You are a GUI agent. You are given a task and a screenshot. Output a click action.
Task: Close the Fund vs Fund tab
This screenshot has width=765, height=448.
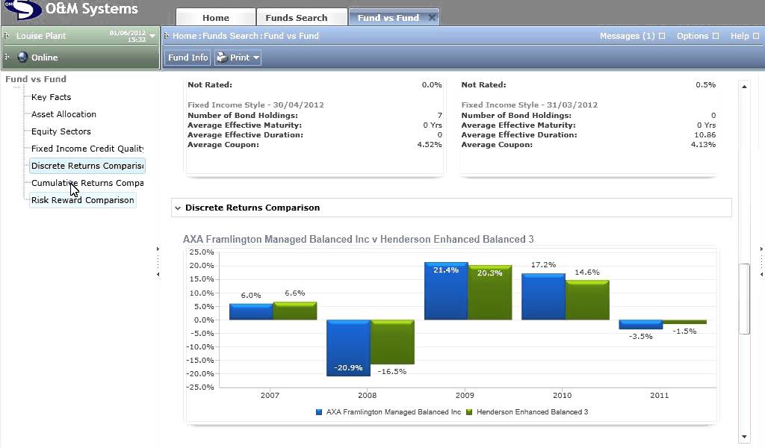pos(432,18)
